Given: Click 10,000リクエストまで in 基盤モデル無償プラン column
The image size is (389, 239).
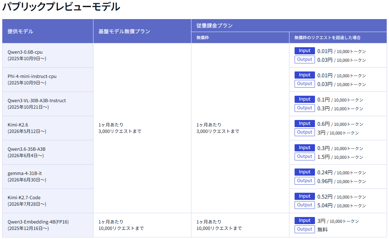Looking at the screenshot, I should 121,228.
